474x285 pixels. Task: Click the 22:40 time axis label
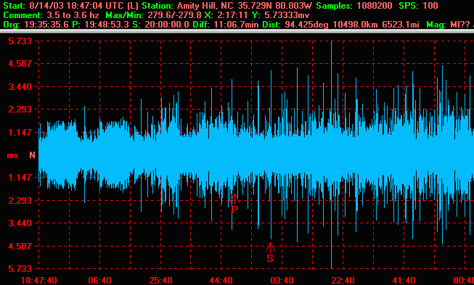pyautogui.click(x=343, y=281)
